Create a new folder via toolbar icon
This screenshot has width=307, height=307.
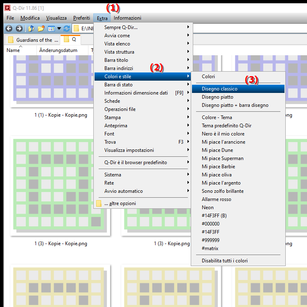[x=41, y=29]
